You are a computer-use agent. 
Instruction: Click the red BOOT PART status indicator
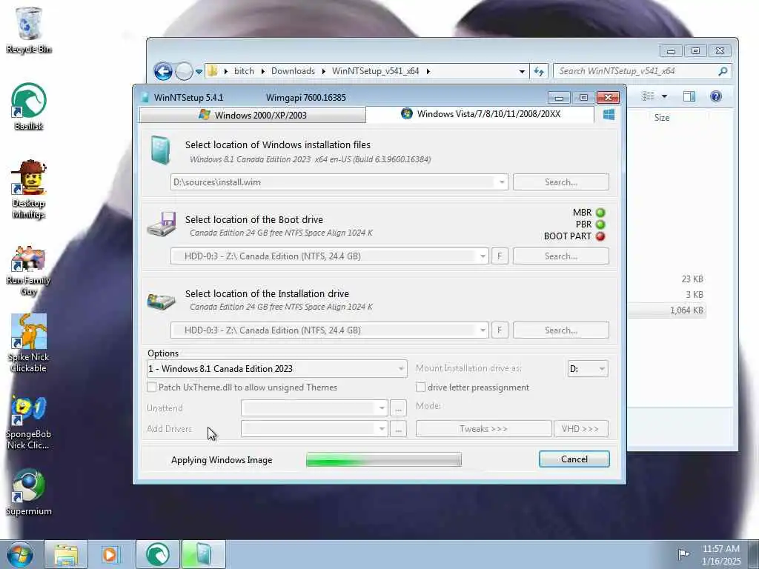[600, 236]
